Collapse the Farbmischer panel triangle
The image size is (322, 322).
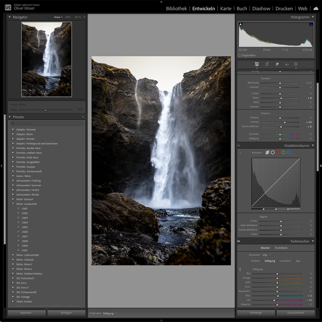pos(313,241)
